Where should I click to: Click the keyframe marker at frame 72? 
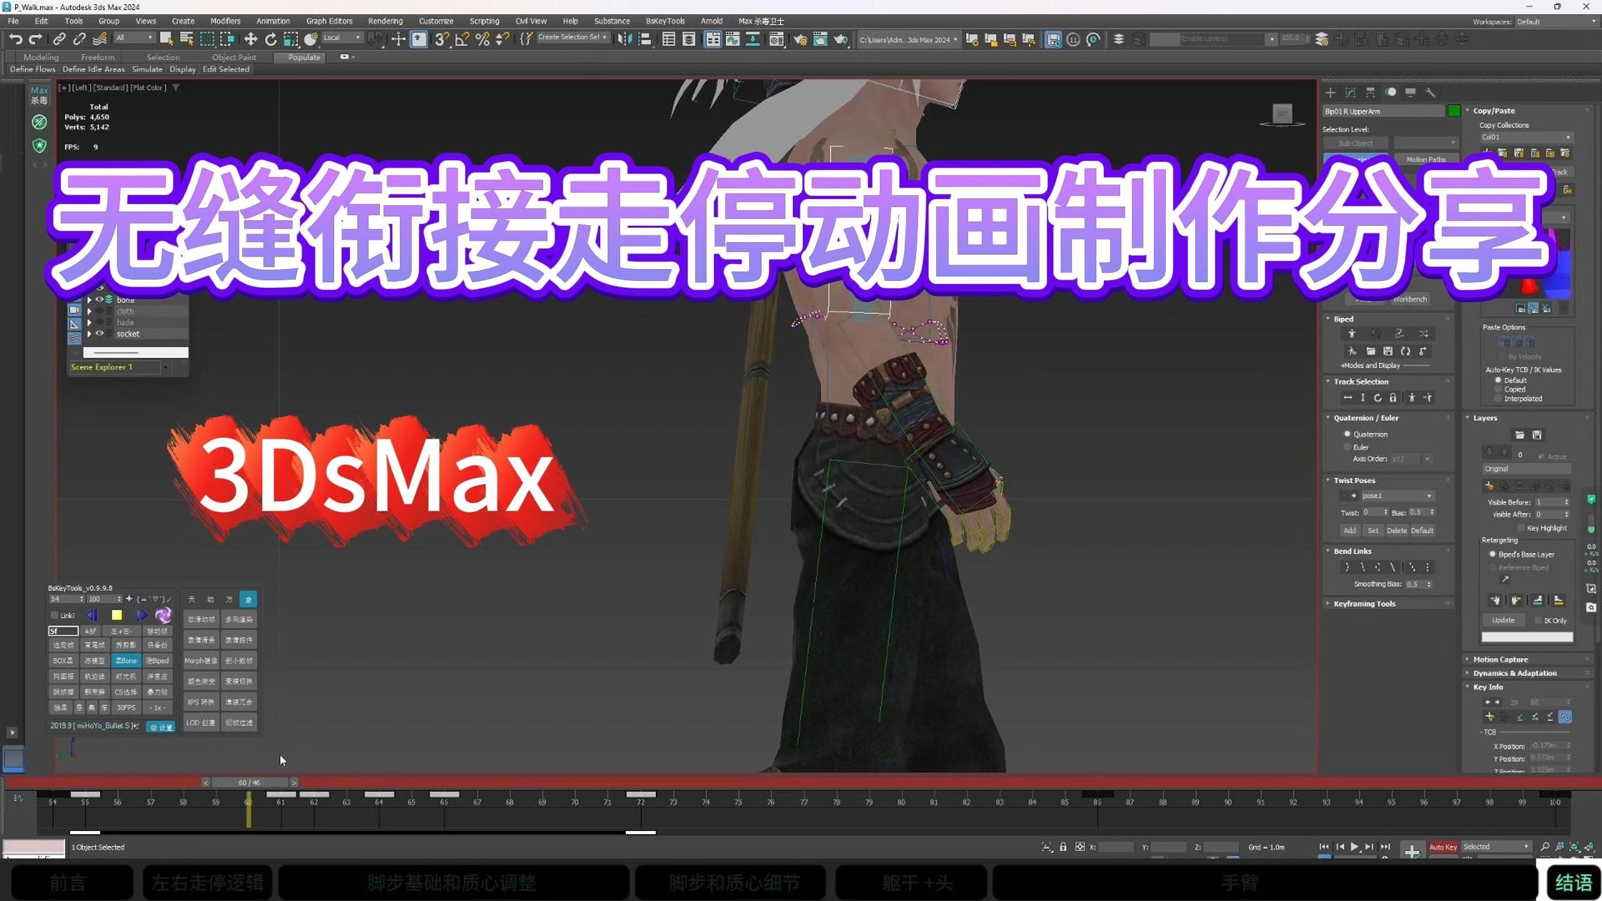click(x=641, y=794)
